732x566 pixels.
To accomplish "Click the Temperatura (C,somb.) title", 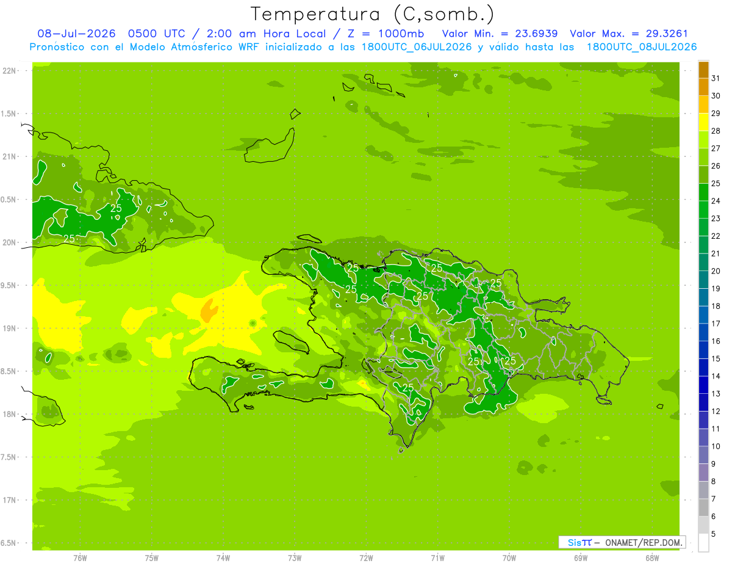I will (x=372, y=14).
